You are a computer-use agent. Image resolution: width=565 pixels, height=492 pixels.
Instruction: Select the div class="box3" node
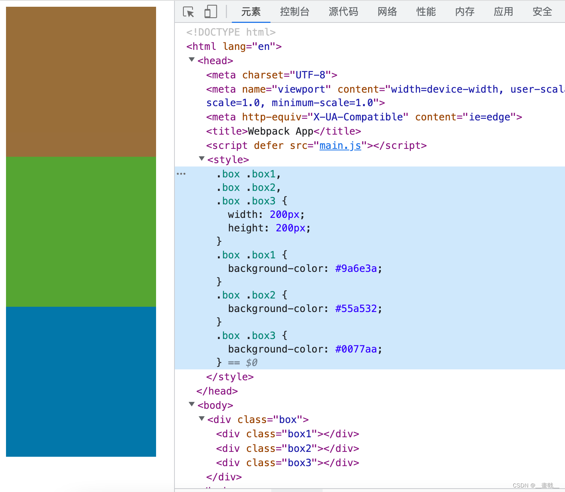pyautogui.click(x=287, y=463)
